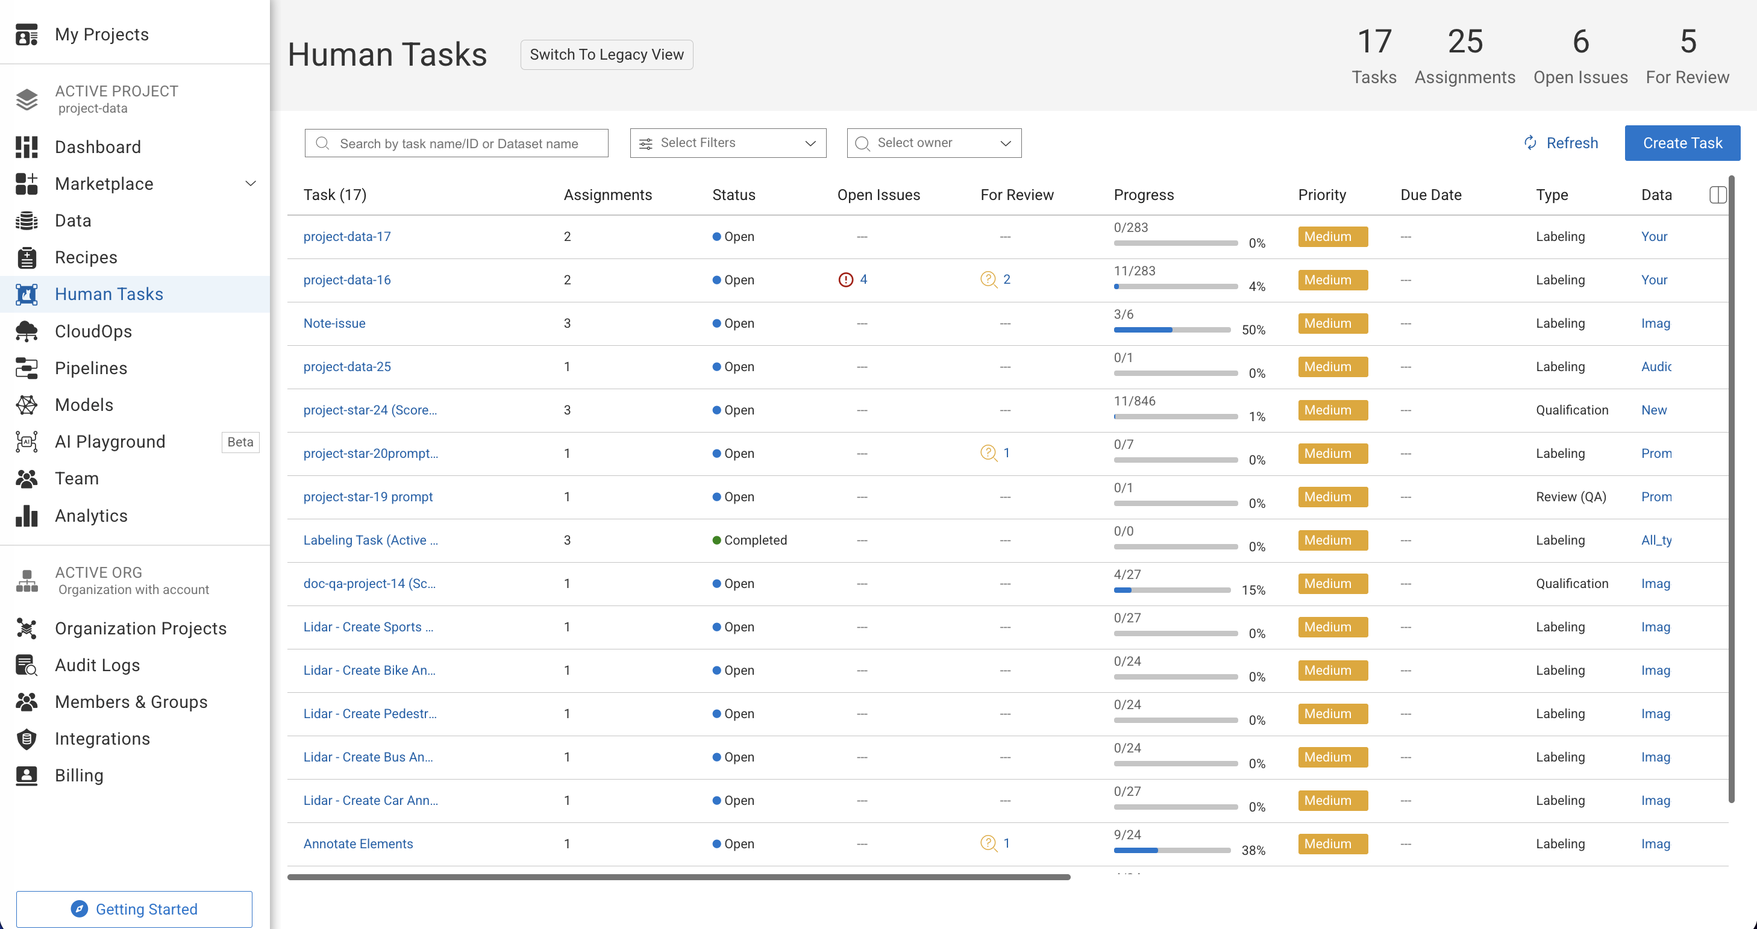Click the Team people icon
1757x929 pixels.
[x=27, y=479]
